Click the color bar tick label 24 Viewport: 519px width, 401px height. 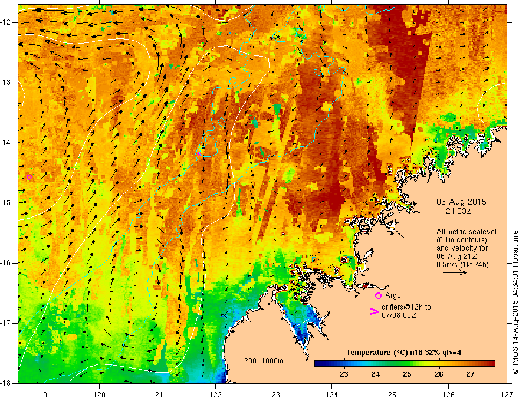(375, 374)
